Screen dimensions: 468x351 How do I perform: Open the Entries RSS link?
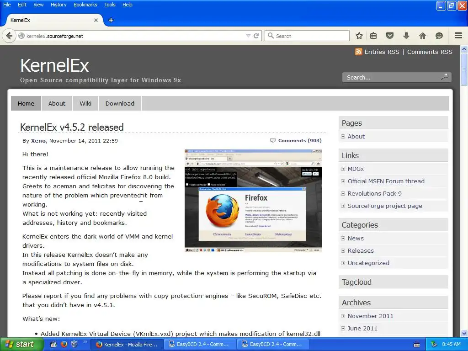(382, 52)
